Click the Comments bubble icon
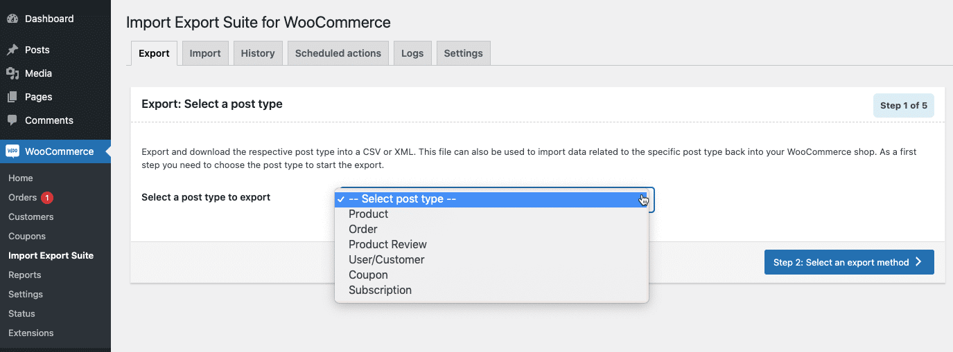The image size is (953, 352). [x=12, y=120]
